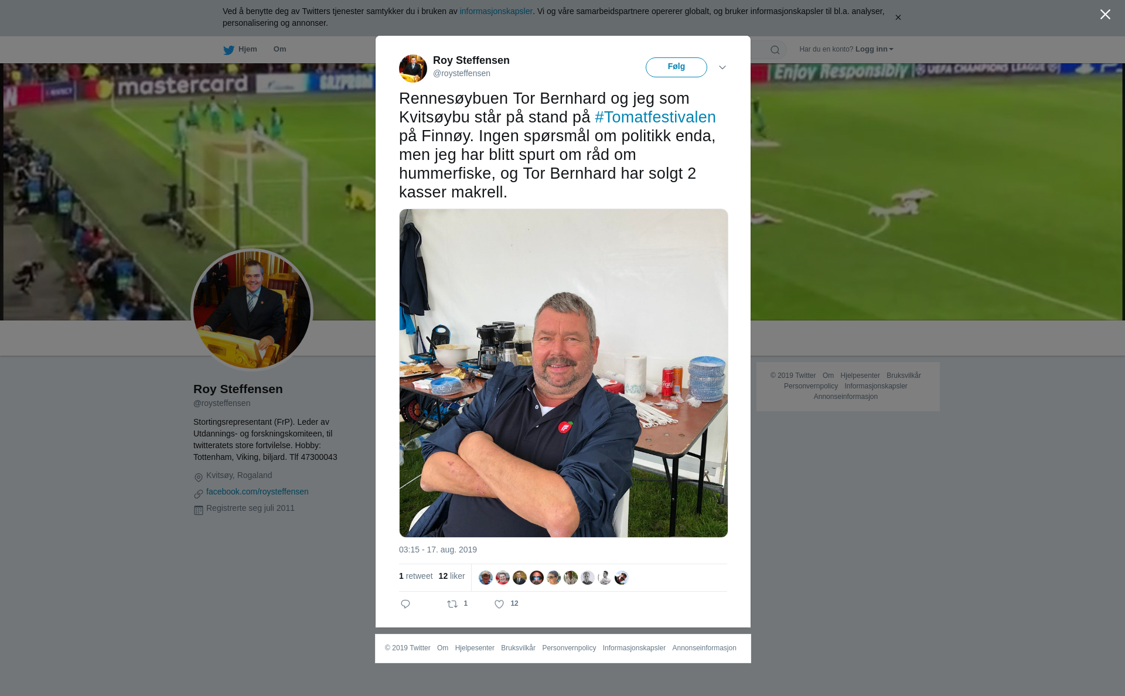The height and width of the screenshot is (696, 1125).
Task: Click the Twitter bird Hjem icon
Action: coord(229,50)
